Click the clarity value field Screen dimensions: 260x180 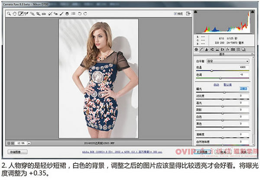[244, 134]
